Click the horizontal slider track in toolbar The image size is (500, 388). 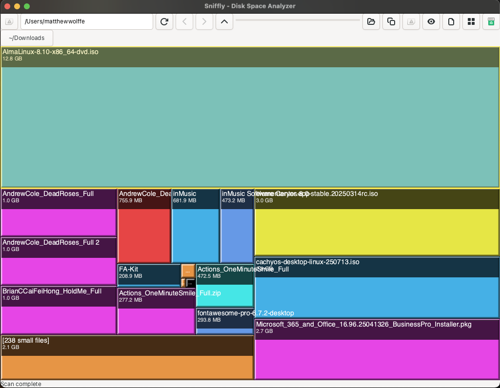[x=298, y=20]
